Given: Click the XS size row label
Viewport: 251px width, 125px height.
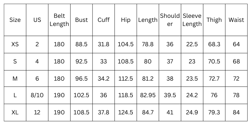Looking at the screenshot, I should (15, 44).
